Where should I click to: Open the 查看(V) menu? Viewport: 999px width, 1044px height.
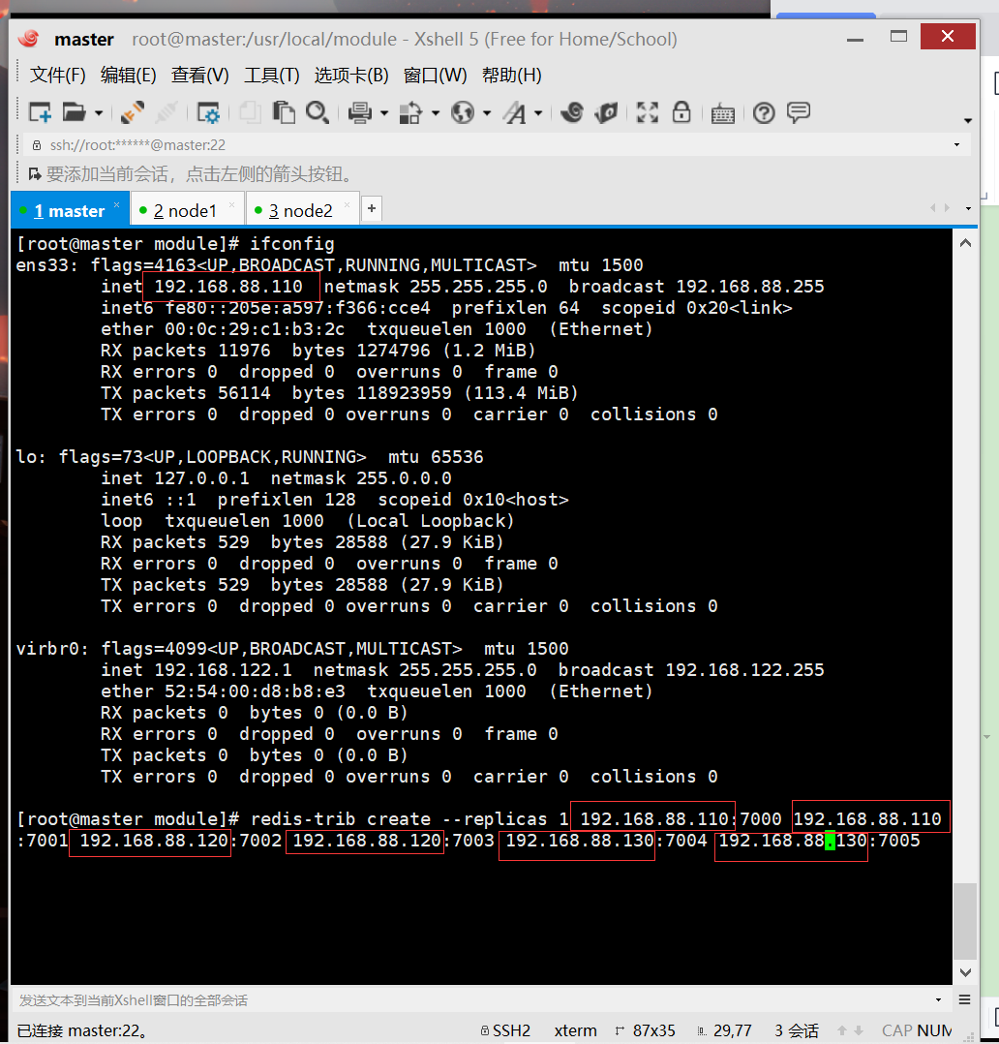point(199,76)
